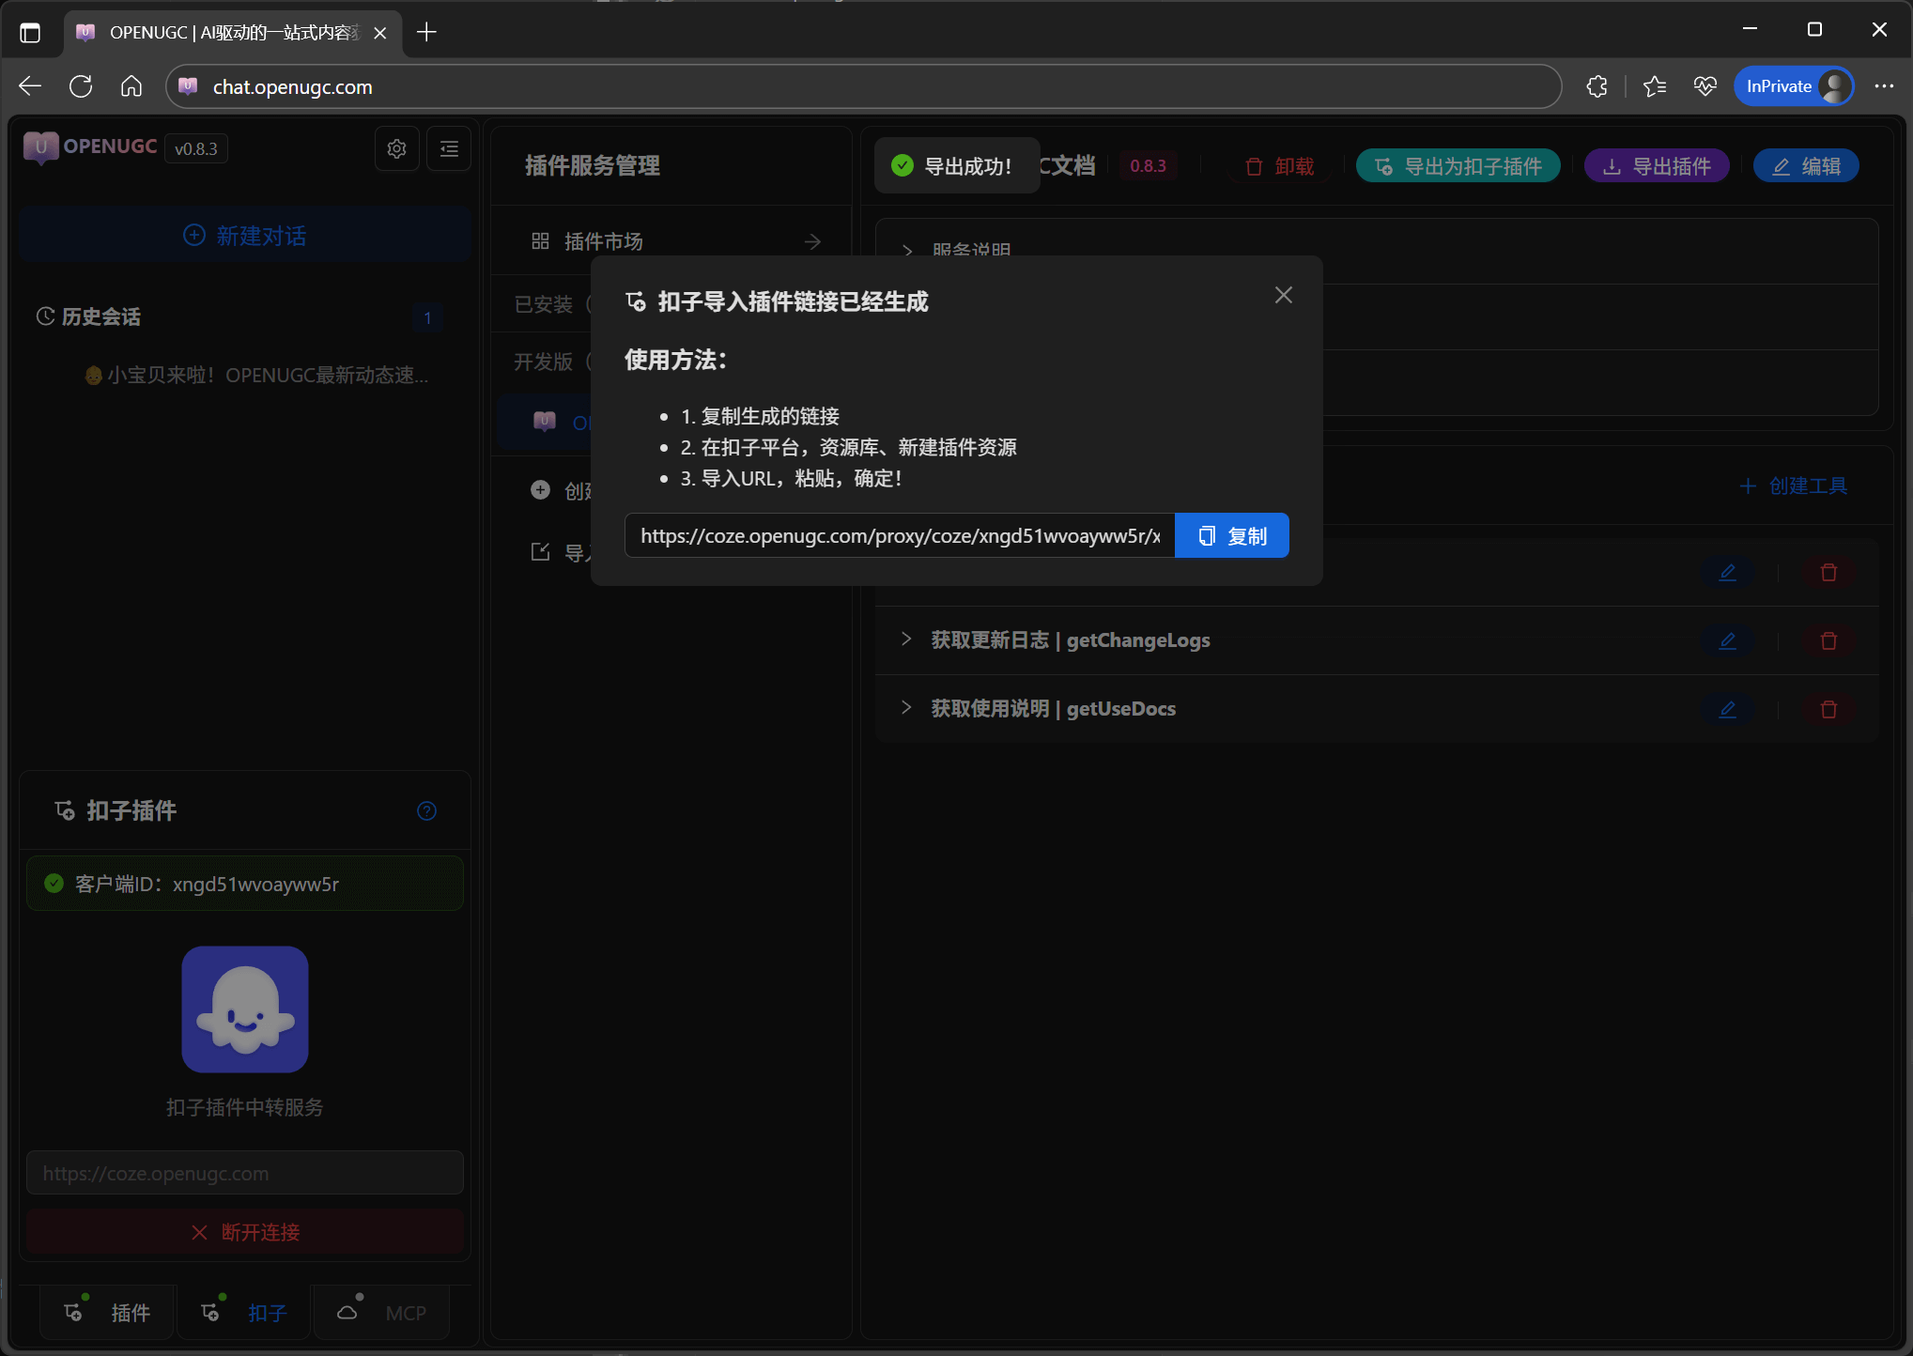
Task: Open the 插件市场 plugin market entry
Action: [672, 241]
